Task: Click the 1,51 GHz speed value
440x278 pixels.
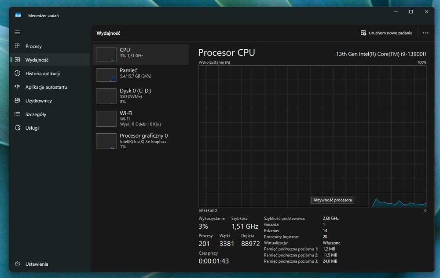Action: (245, 227)
